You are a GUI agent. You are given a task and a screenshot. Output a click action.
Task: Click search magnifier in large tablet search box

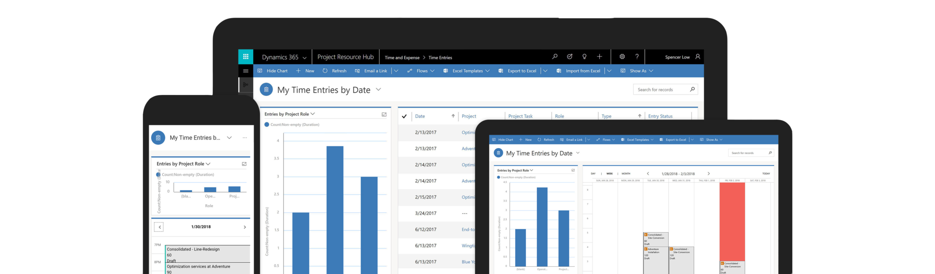click(692, 89)
